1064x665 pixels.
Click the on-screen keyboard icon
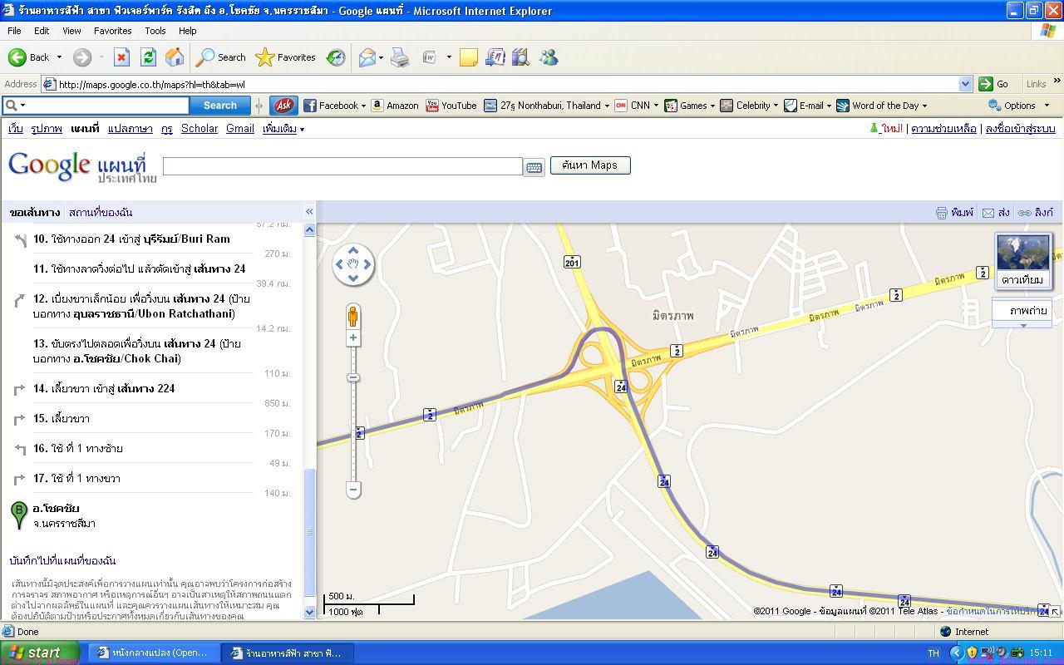coord(534,167)
